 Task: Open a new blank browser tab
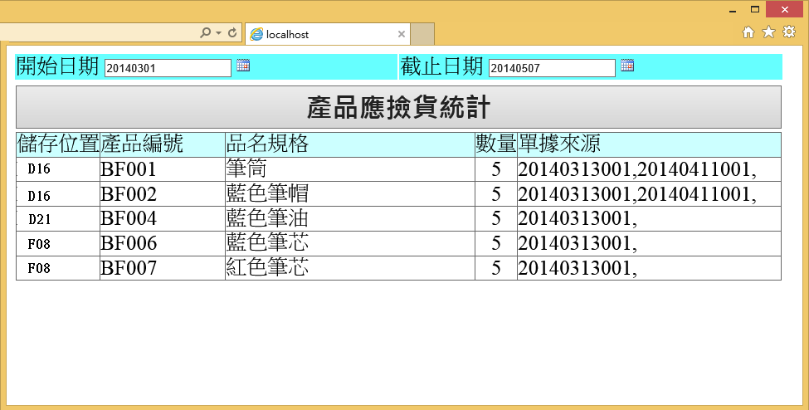click(x=422, y=34)
